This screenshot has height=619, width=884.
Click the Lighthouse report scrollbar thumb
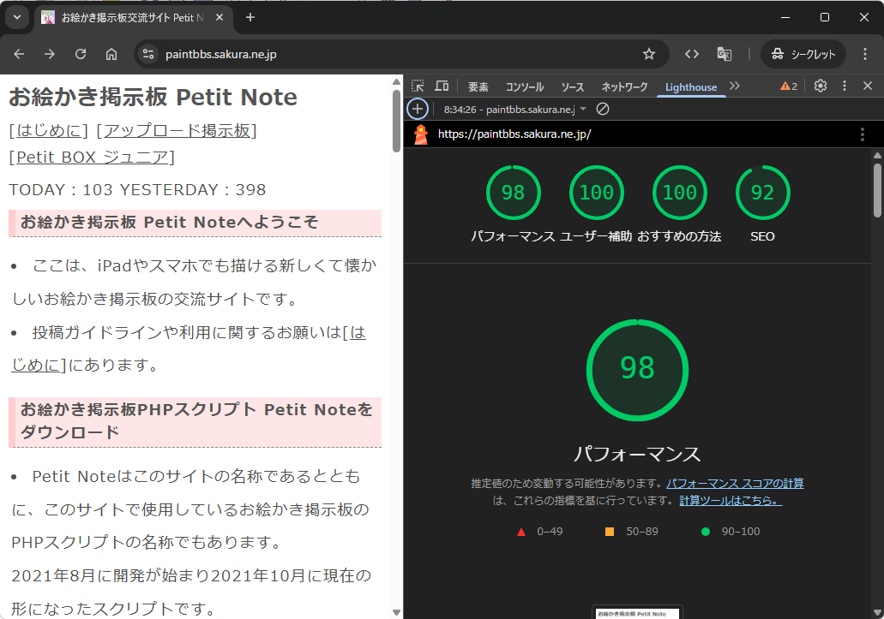pos(877,190)
